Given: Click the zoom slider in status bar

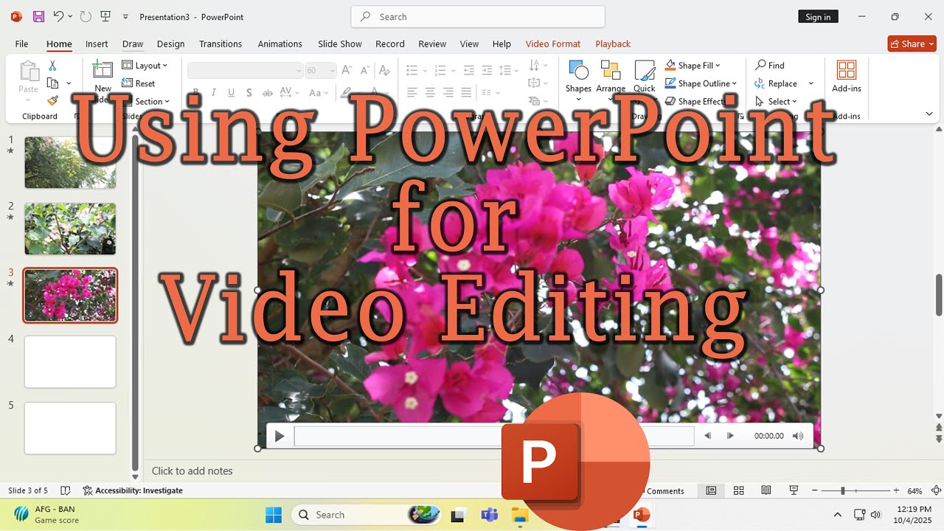Looking at the screenshot, I should [x=855, y=490].
